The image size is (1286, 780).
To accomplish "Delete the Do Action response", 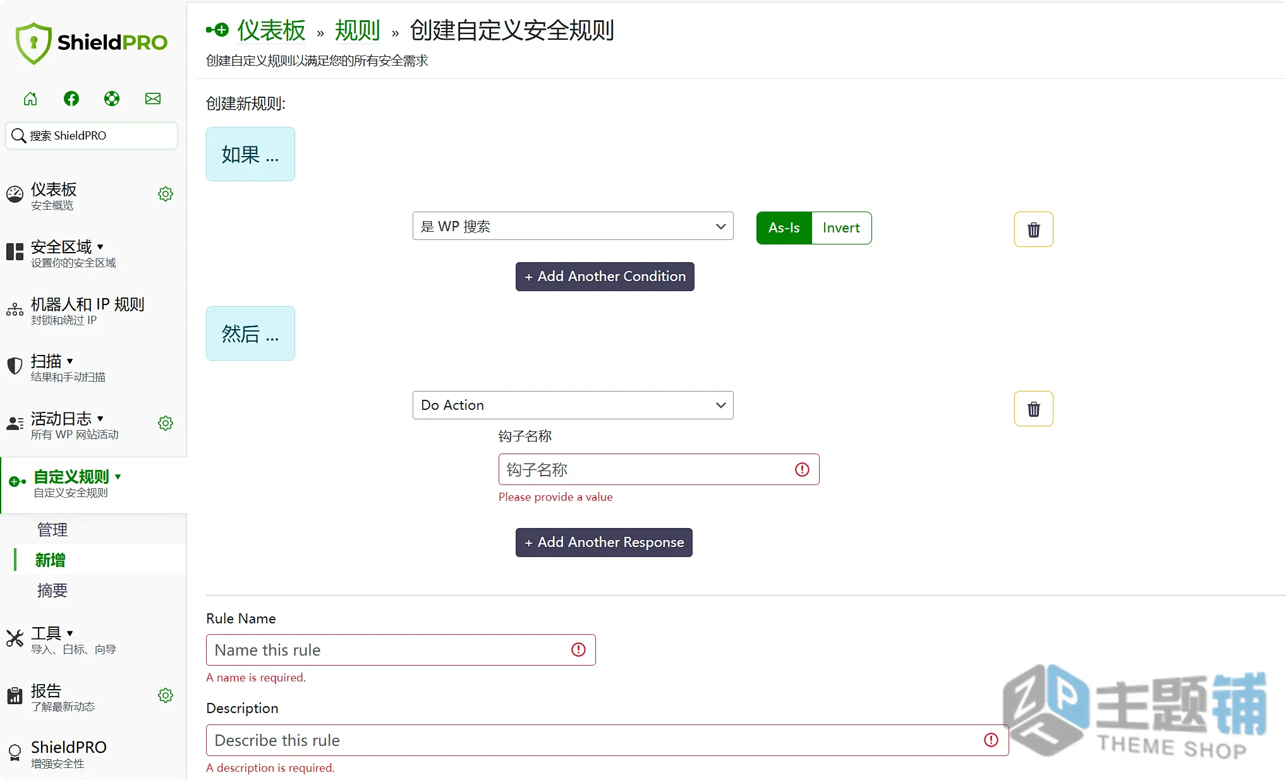I will click(1034, 409).
